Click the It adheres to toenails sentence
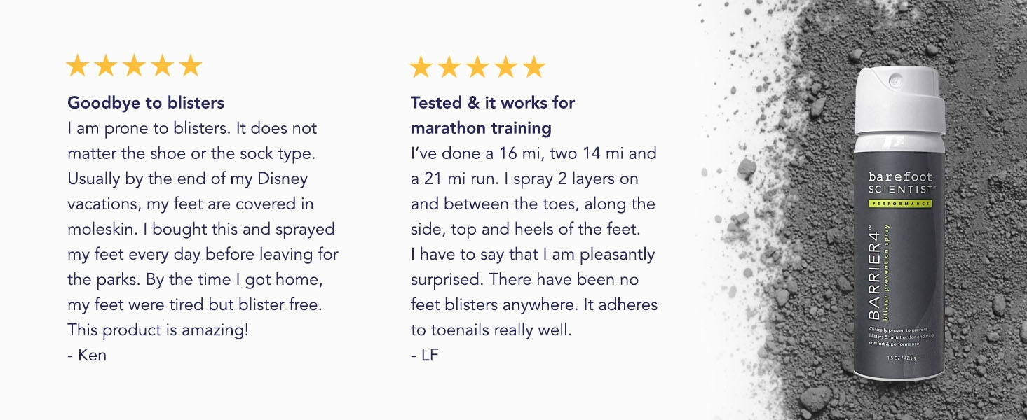1027x420 pixels. tap(534, 317)
